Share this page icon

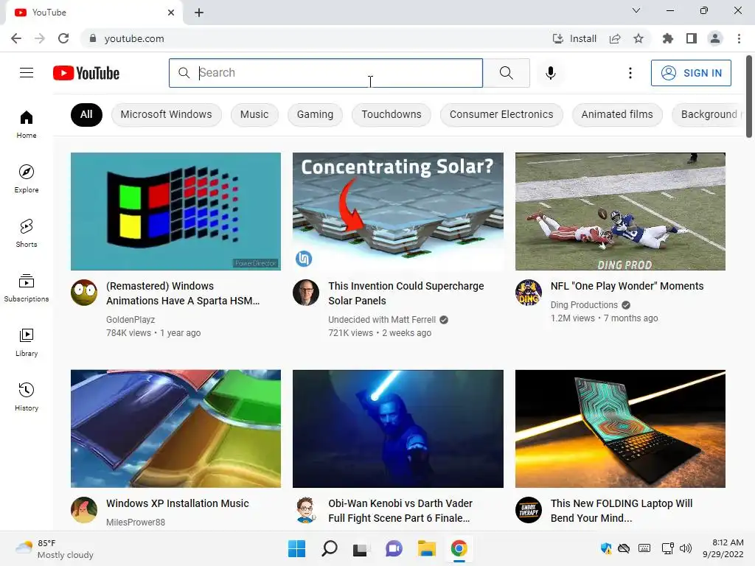click(615, 38)
